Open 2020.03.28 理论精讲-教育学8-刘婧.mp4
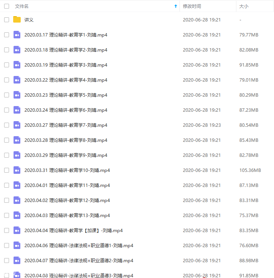Viewport: 274px width, 278px height. pyautogui.click(x=66, y=140)
